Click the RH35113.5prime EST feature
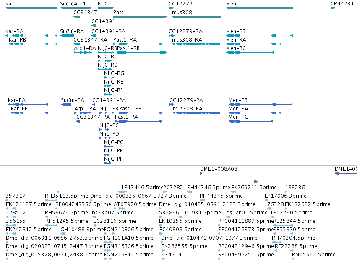Viewport: 357px width, 261px height. [x=51, y=200]
